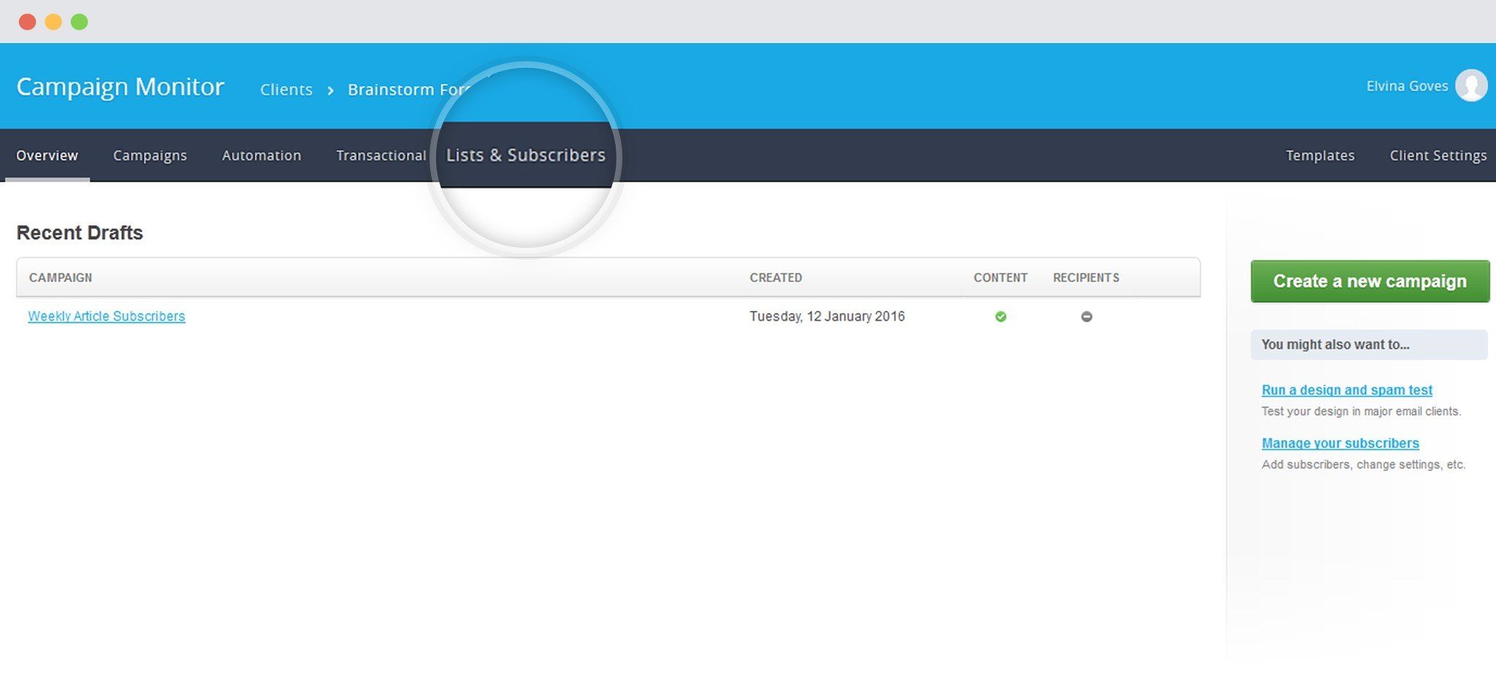Click Create a new campaign button
Image resolution: width=1496 pixels, height=685 pixels.
[1370, 282]
